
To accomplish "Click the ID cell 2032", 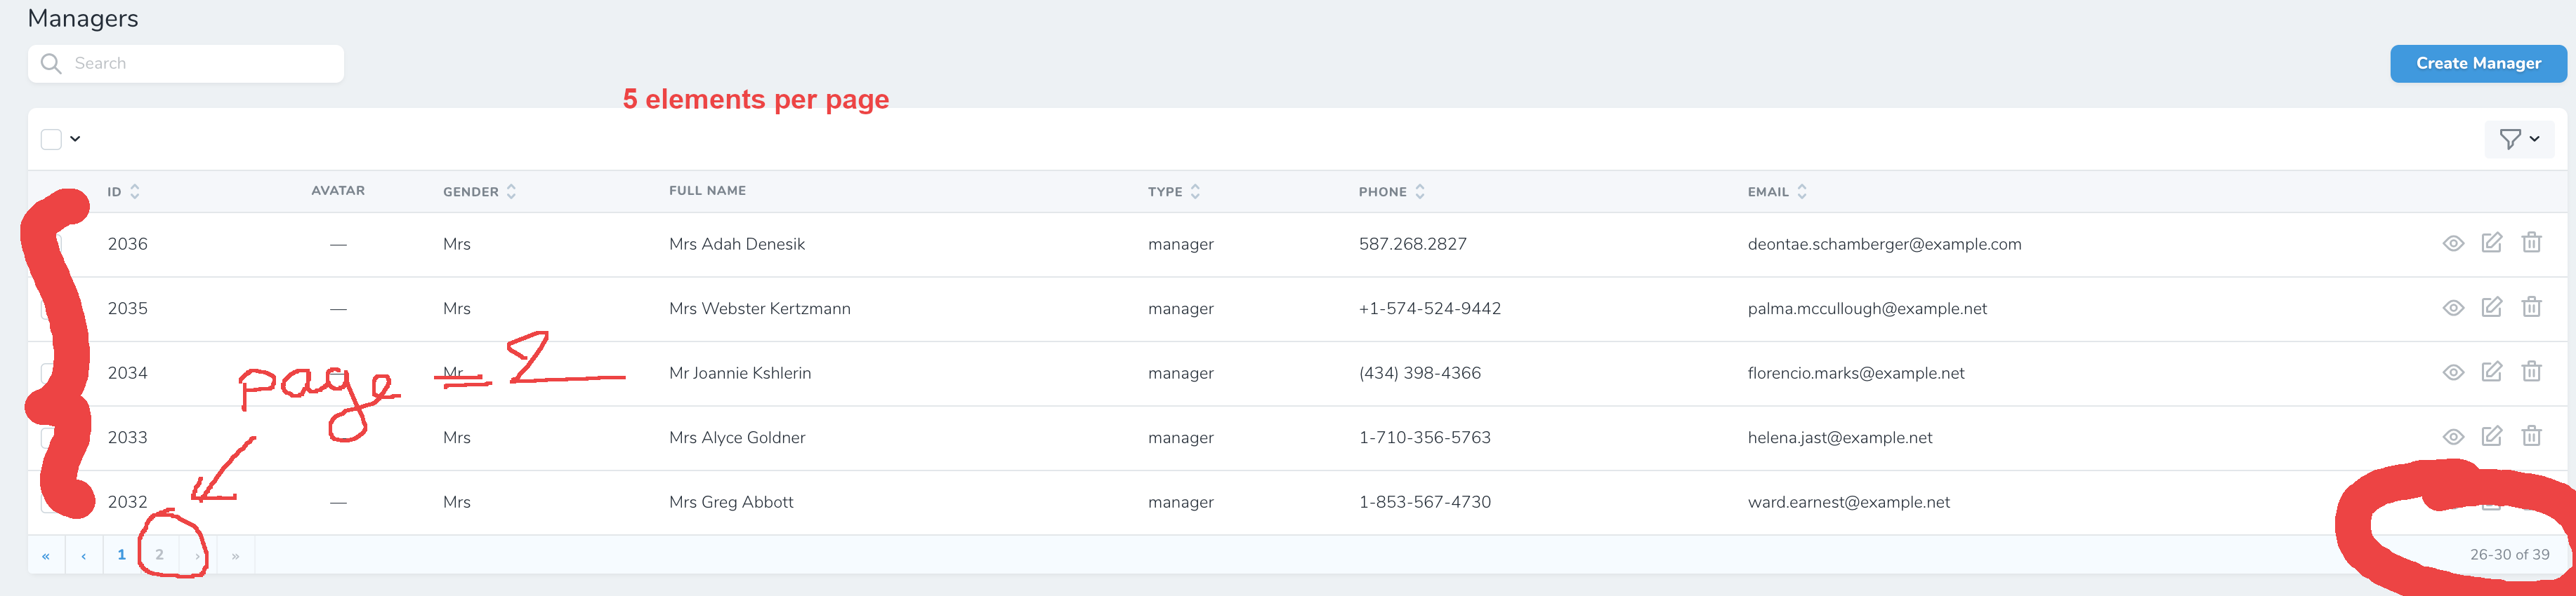I will (128, 502).
